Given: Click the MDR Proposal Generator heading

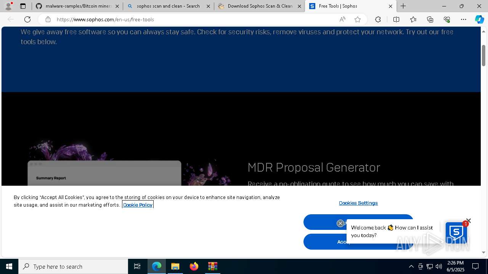Looking at the screenshot, I should (314, 167).
